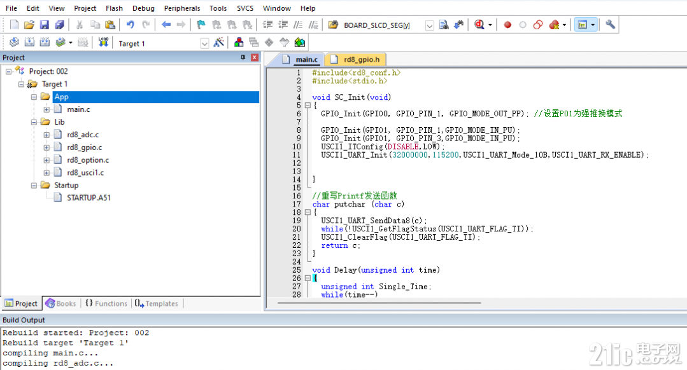The height and width of the screenshot is (370, 687).
Task: Close the Project panel with red X
Action: pos(254,57)
